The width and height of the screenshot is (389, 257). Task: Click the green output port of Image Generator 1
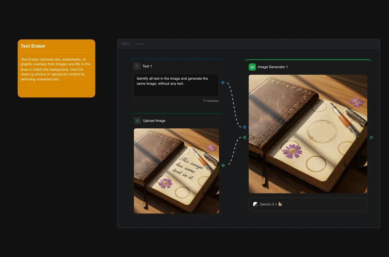click(x=371, y=137)
